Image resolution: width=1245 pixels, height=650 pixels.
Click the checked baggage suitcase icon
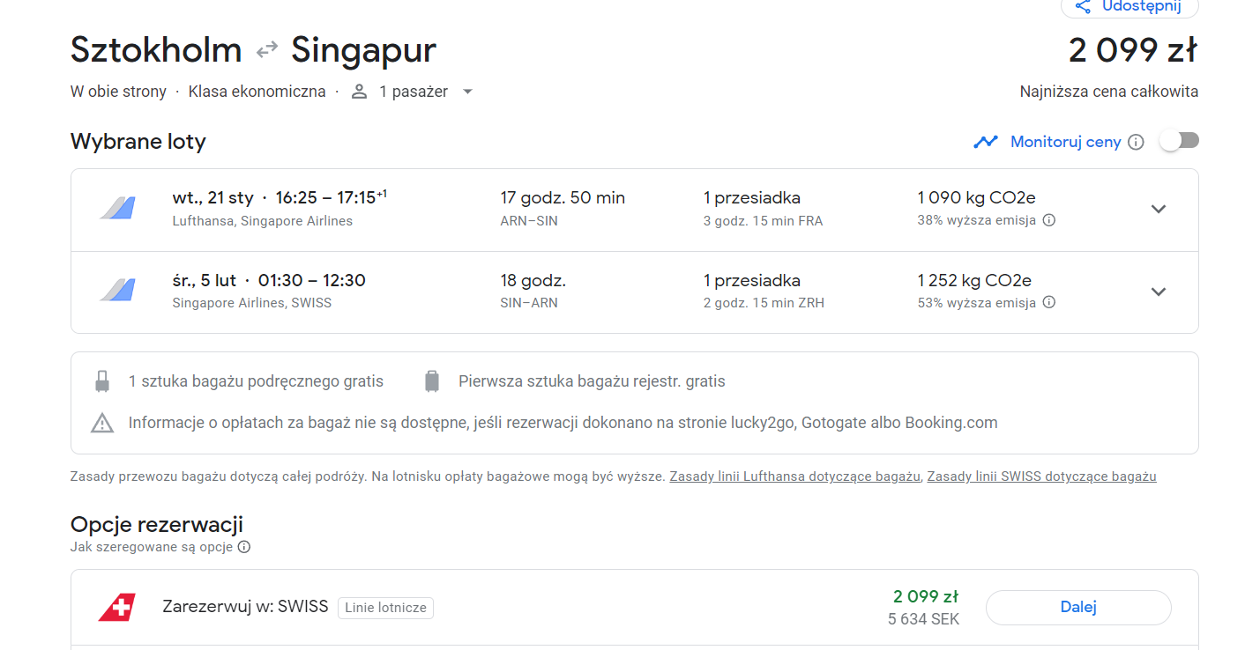[x=431, y=381]
